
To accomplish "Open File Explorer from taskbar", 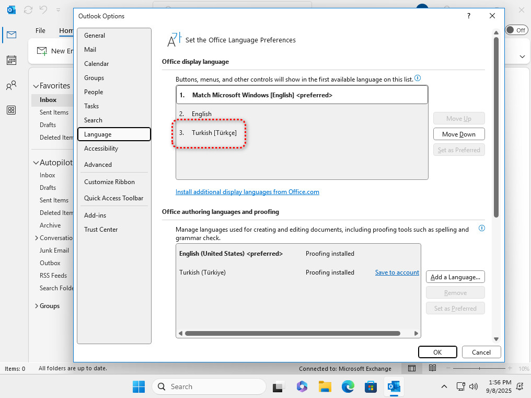I will (325, 386).
